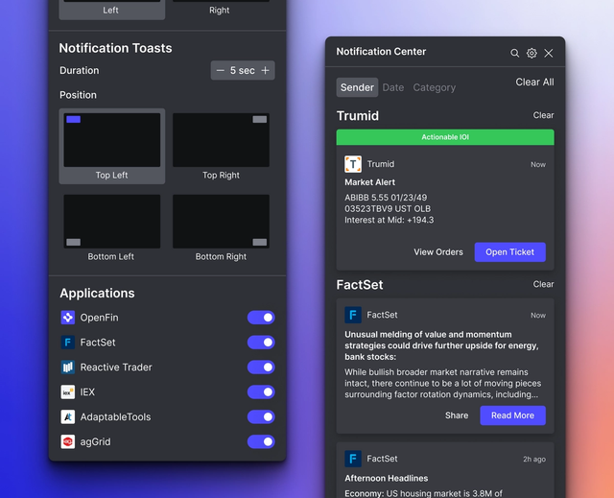Image resolution: width=614 pixels, height=498 pixels.
Task: Click the Trumid logo icon
Action: [353, 164]
